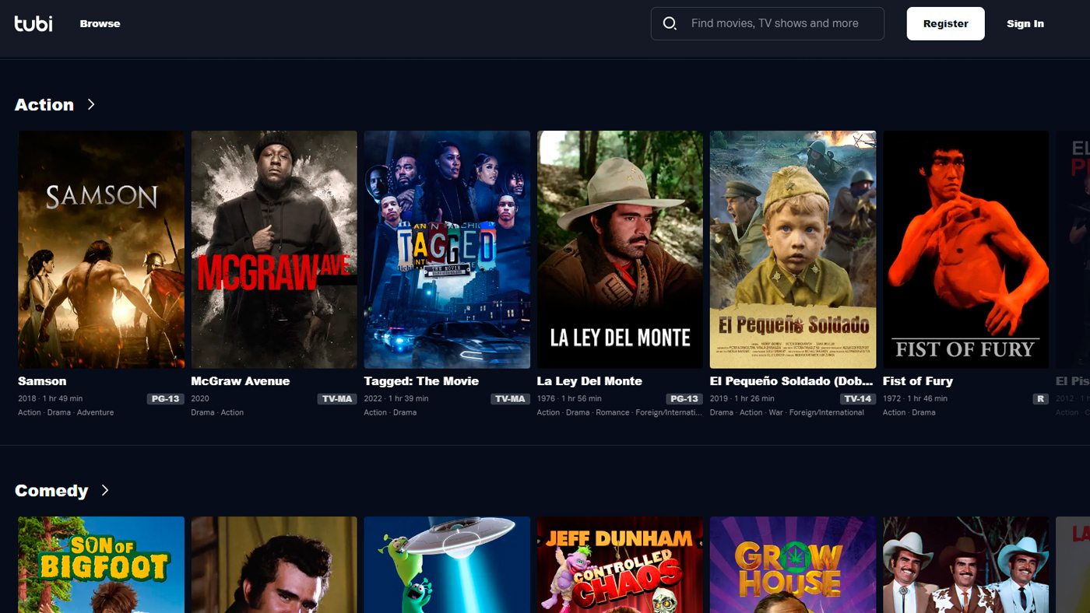Image resolution: width=1090 pixels, height=613 pixels.
Task: Click the Samson title link
Action: pos(42,381)
